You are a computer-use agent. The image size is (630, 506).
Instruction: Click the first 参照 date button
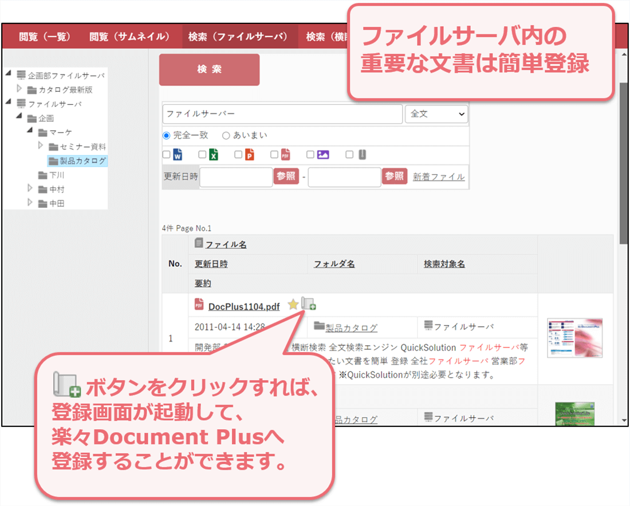286,176
